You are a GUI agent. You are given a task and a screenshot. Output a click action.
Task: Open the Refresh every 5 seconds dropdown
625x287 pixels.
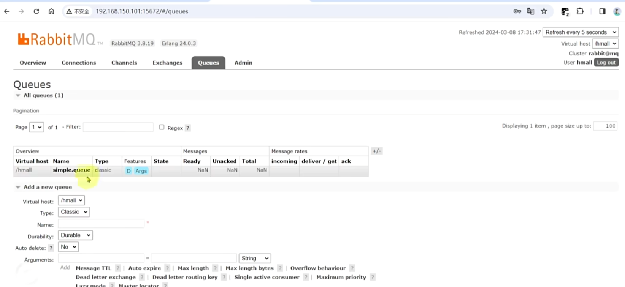click(x=581, y=32)
